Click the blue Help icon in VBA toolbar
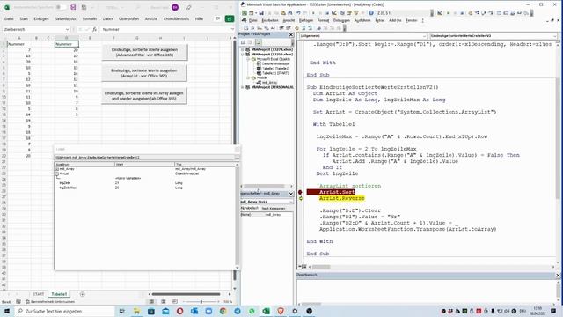This screenshot has height=317, width=563. pyautogui.click(x=371, y=13)
